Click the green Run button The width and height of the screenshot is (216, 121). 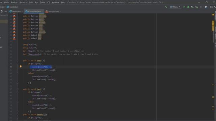[x=184, y=7]
